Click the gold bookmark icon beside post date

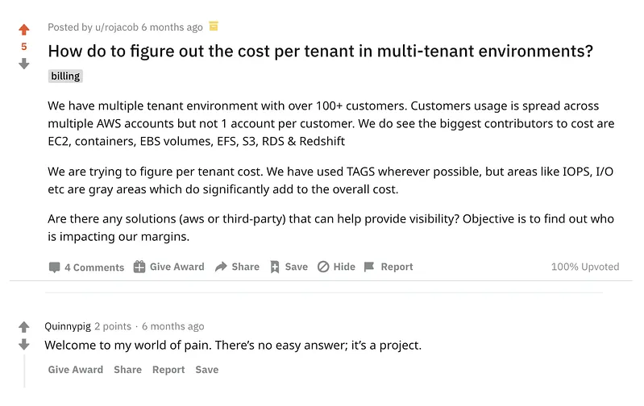point(214,27)
